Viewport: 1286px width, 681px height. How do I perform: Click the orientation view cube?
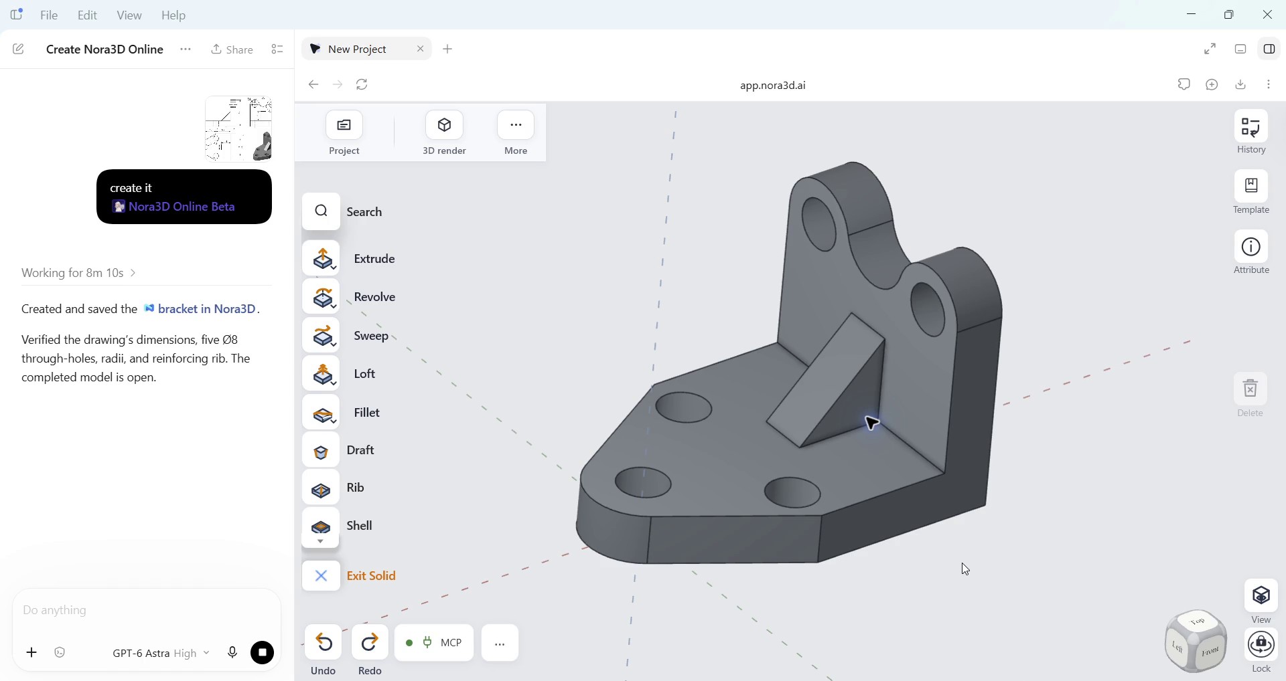point(1196,641)
